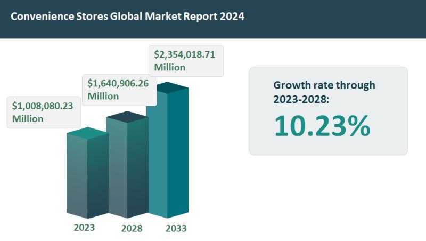Click the 2023 axis year label
Viewport: 426px width, 241px height.
tap(84, 228)
